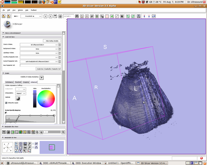Open the Current Parameter Sets dropdown
The width and height of the screenshot is (207, 165).
39,62
